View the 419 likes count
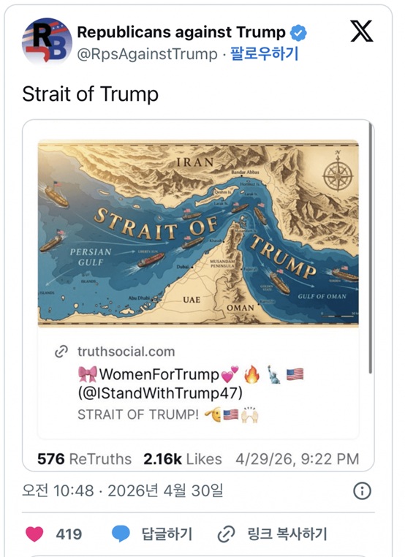 69,534
